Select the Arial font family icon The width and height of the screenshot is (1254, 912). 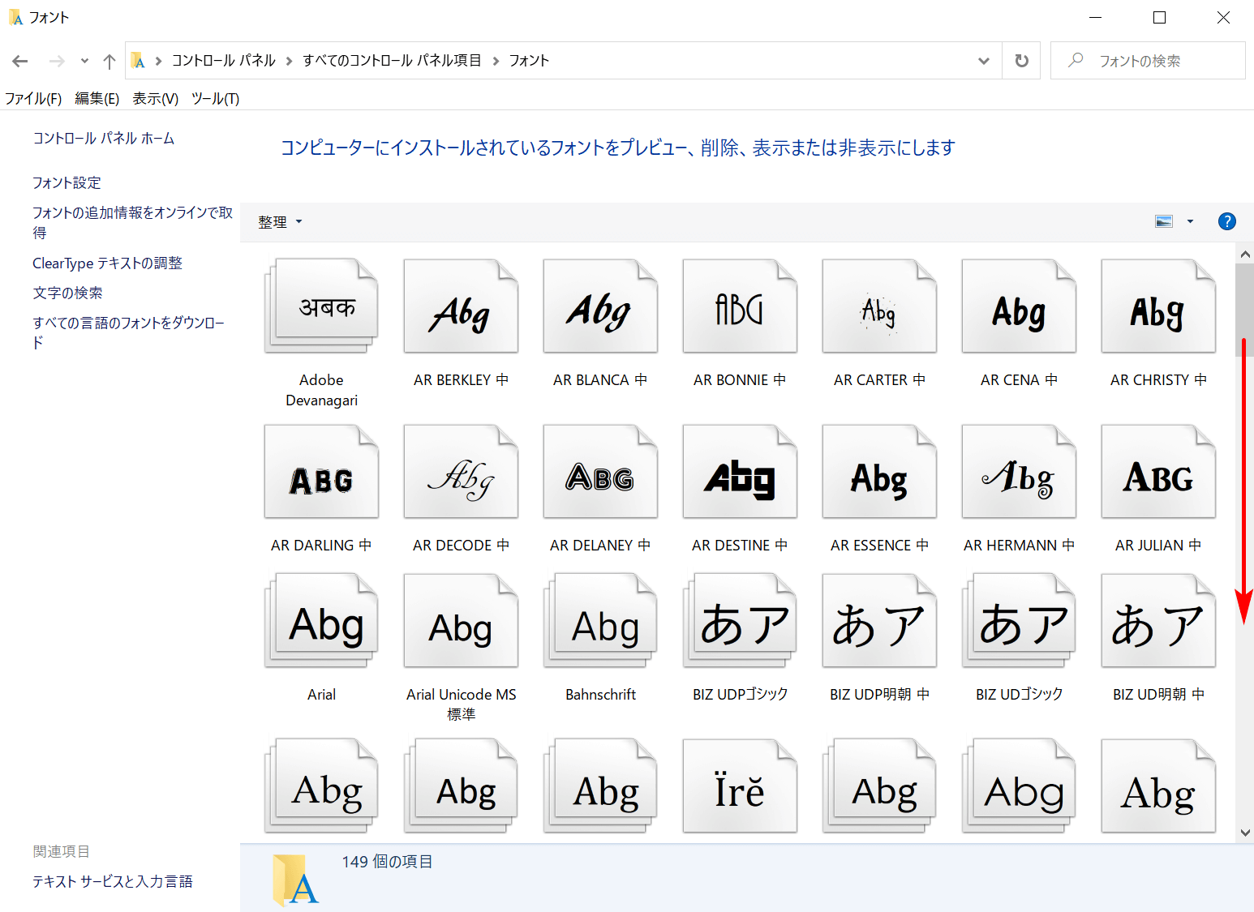[x=321, y=620]
